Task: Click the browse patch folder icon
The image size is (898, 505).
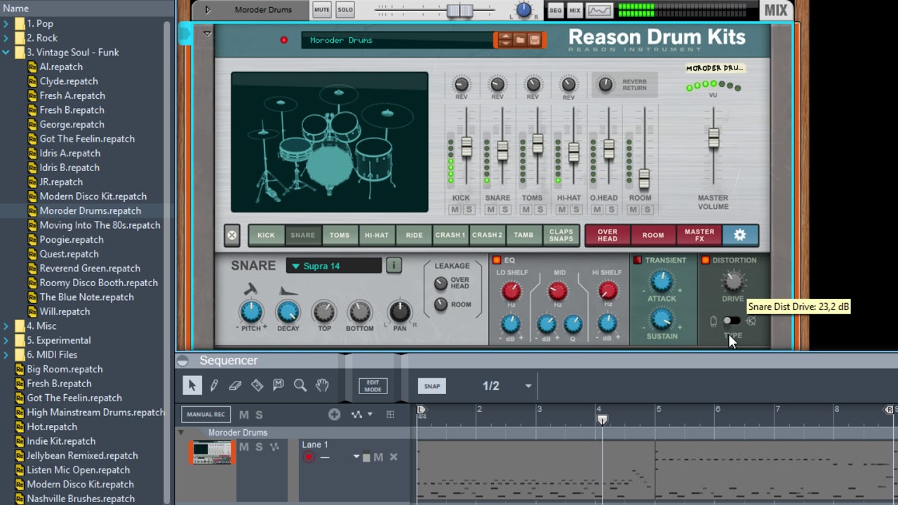Action: (x=520, y=40)
